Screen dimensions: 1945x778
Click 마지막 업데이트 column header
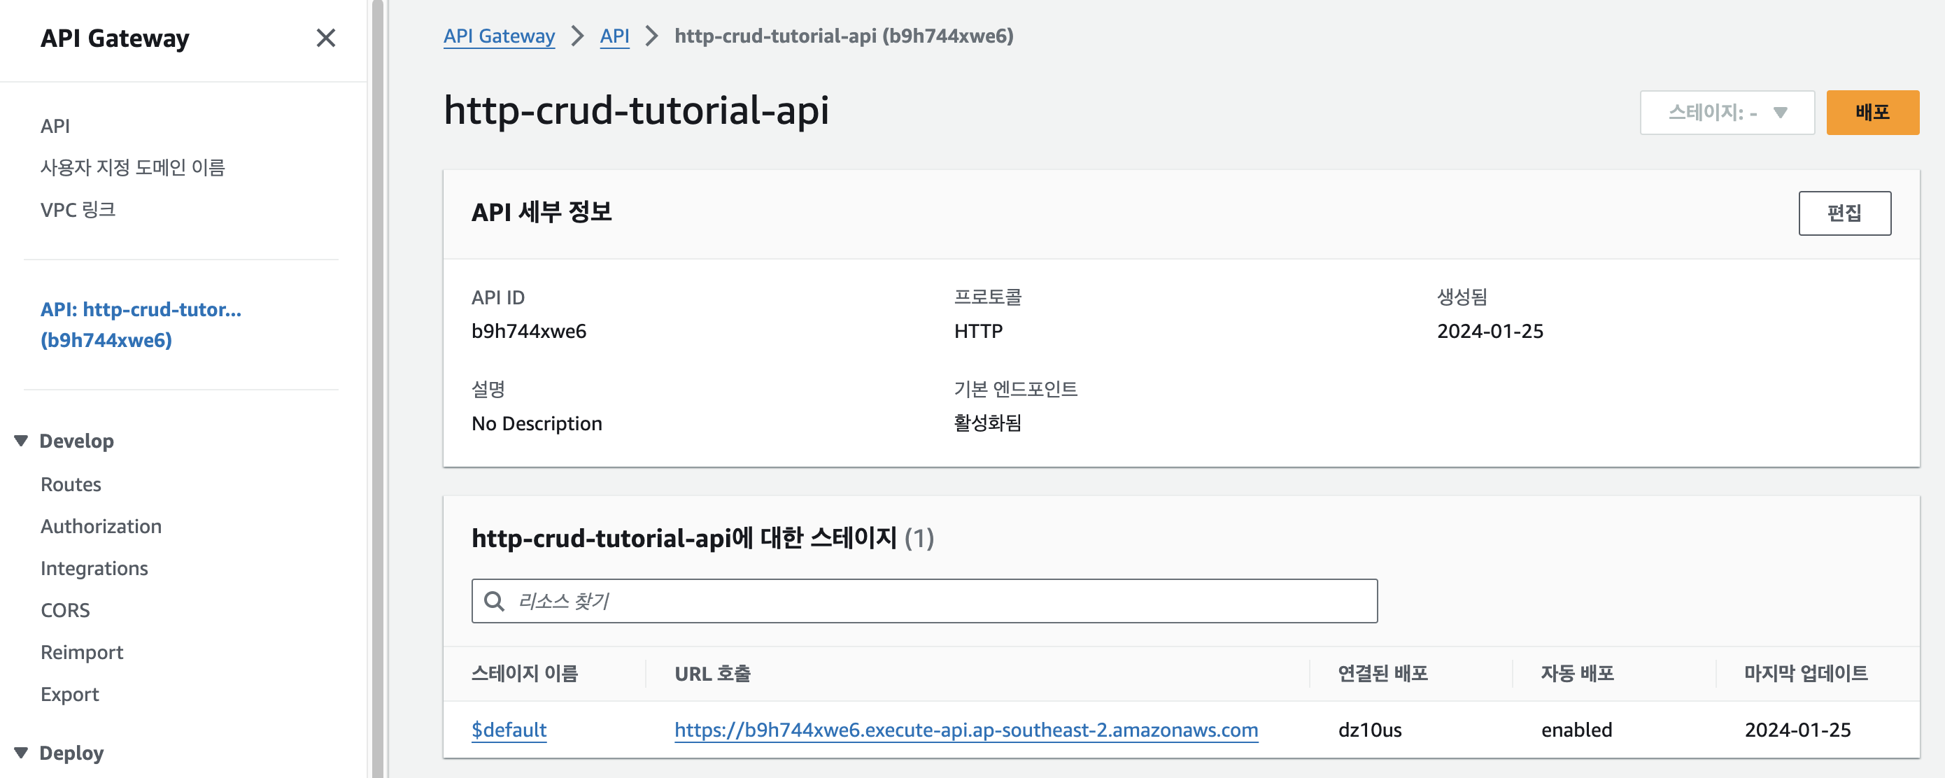click(1805, 673)
